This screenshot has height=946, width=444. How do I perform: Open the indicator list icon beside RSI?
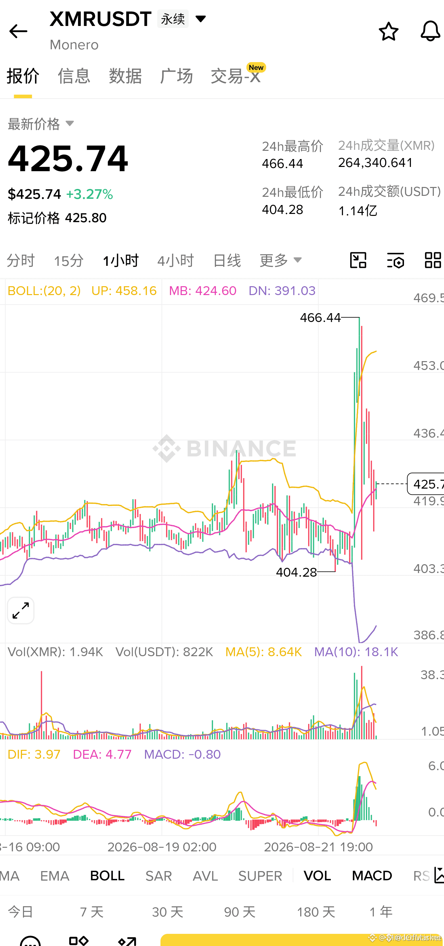point(438,875)
